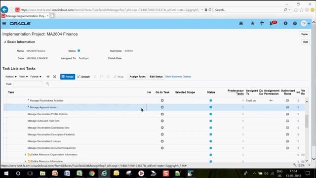316x178 pixels.
Task: Click the Edit Status button
Action: click(x=156, y=77)
